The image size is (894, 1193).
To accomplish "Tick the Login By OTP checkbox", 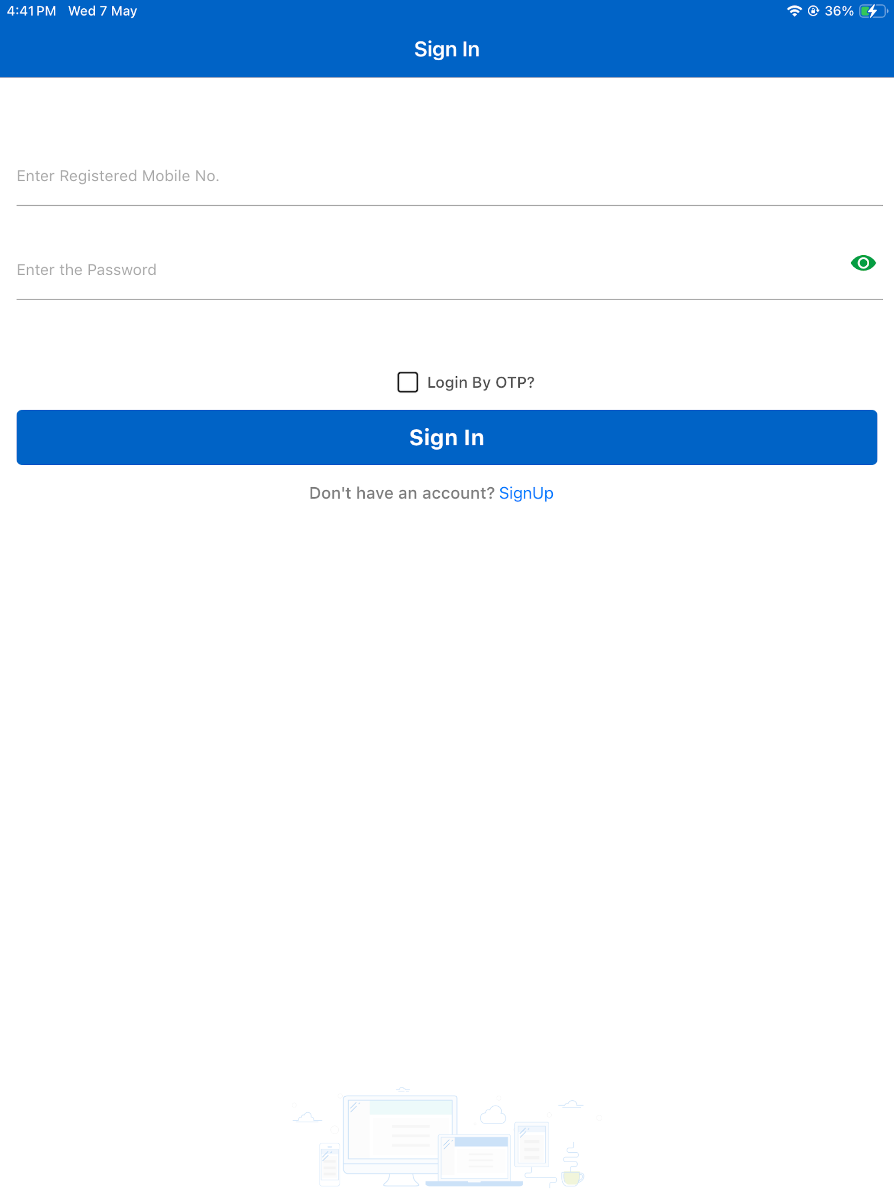I will 408,382.
